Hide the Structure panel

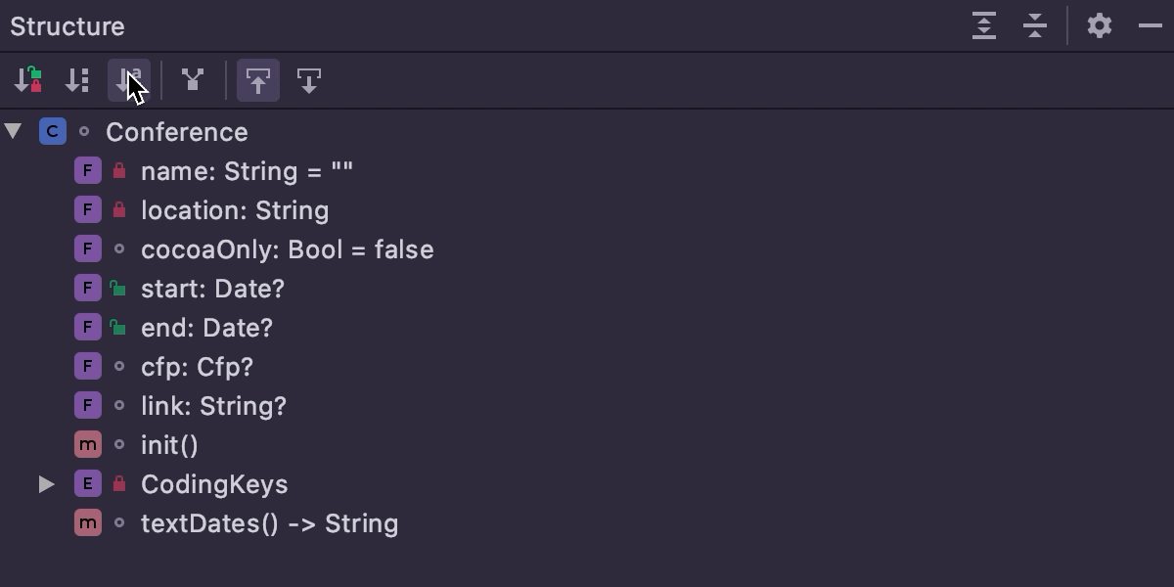[x=1151, y=26]
